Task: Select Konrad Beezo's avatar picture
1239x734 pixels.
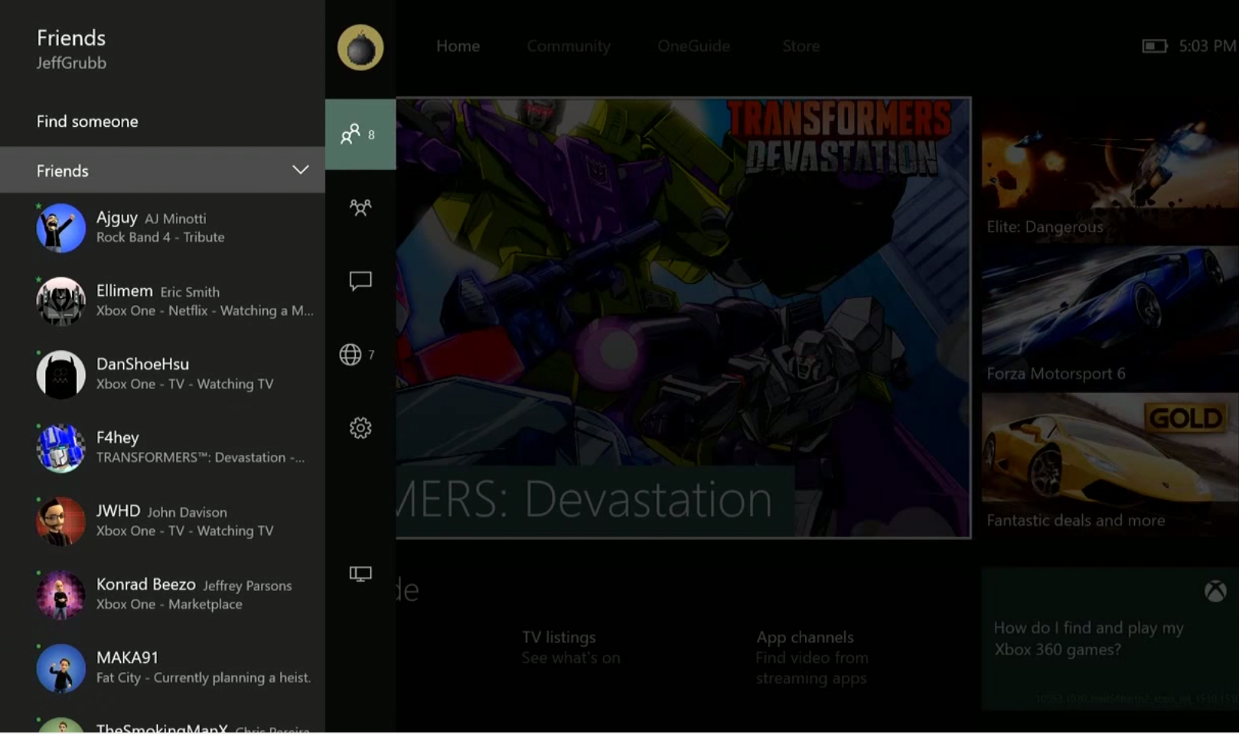Action: (61, 595)
